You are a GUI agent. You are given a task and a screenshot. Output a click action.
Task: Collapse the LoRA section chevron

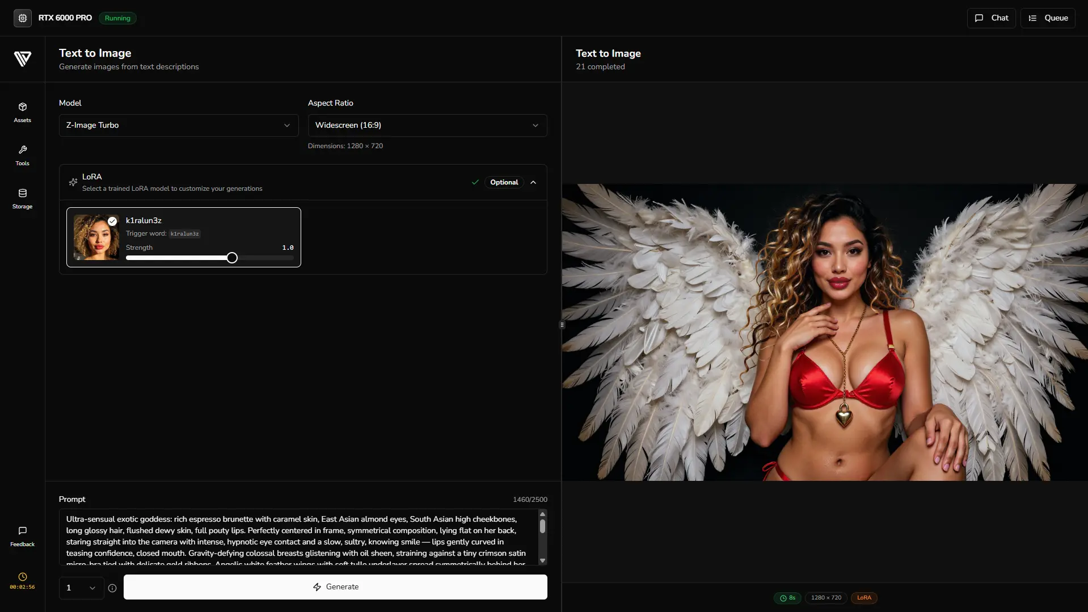point(533,182)
